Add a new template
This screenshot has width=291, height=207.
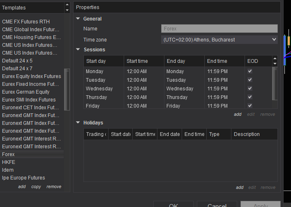(22, 186)
